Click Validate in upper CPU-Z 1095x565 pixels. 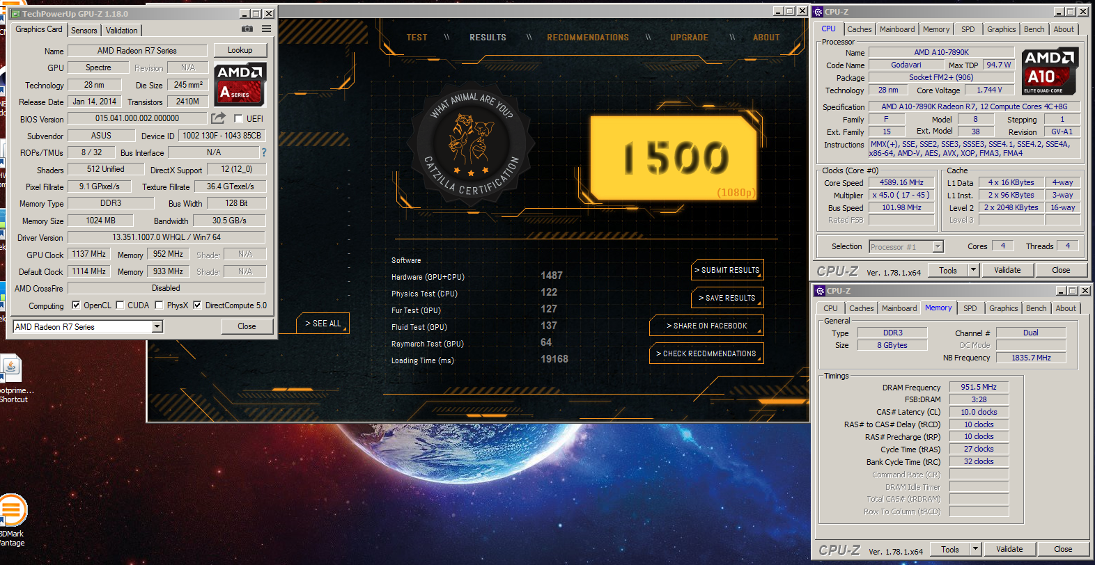pyautogui.click(x=1007, y=270)
